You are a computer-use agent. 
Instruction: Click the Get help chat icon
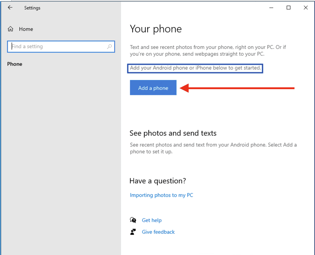point(133,220)
